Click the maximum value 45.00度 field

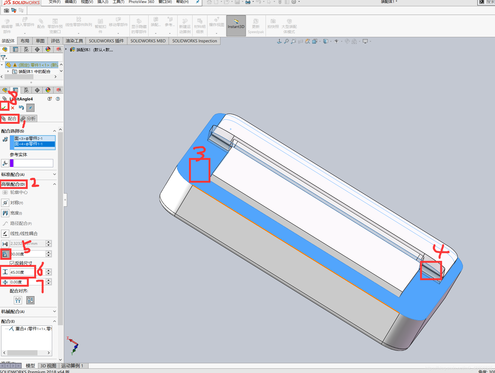click(x=28, y=272)
